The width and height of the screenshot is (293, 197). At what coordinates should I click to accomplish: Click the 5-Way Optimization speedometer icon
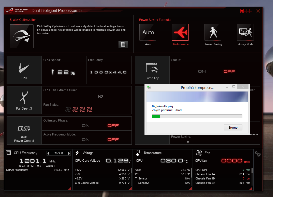click(22, 36)
